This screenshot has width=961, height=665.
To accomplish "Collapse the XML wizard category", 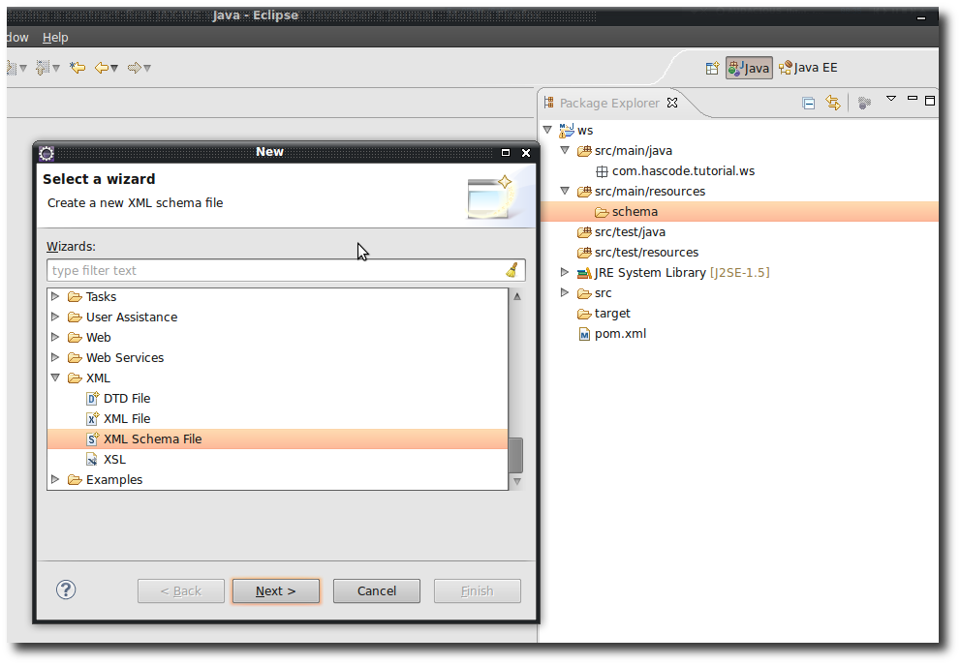I will point(55,378).
